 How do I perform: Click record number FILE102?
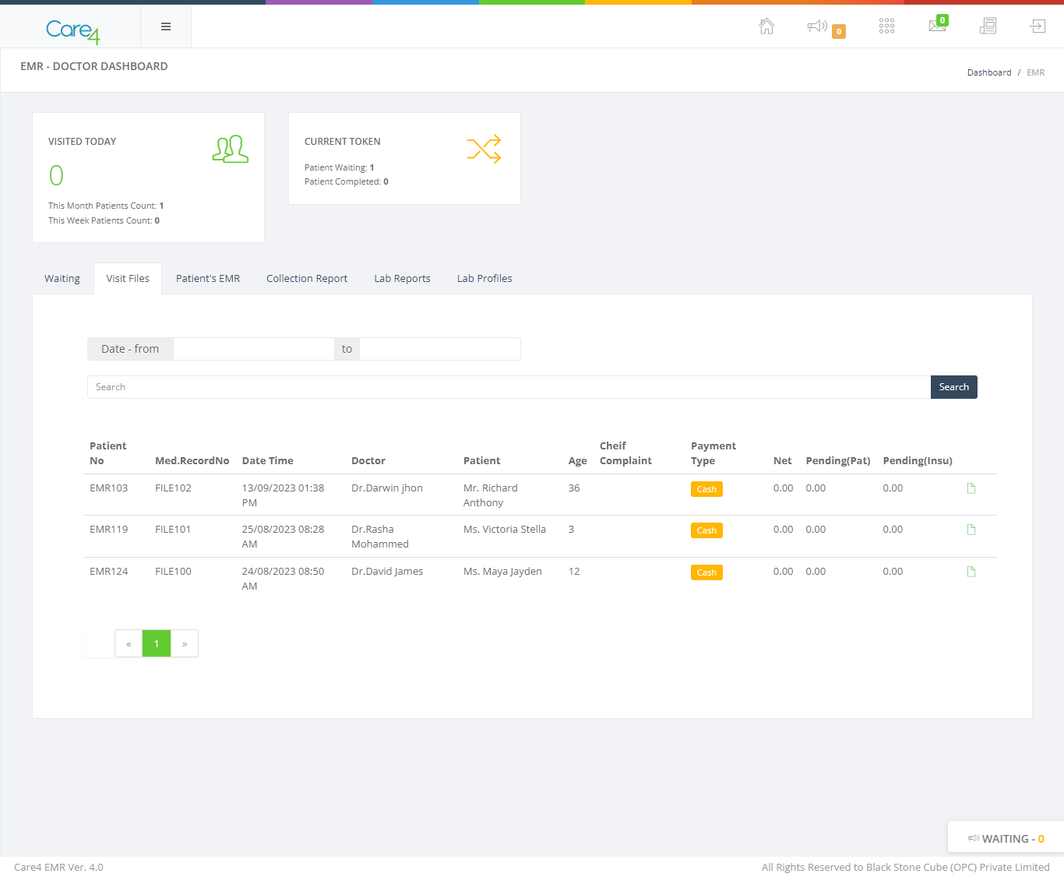(173, 488)
